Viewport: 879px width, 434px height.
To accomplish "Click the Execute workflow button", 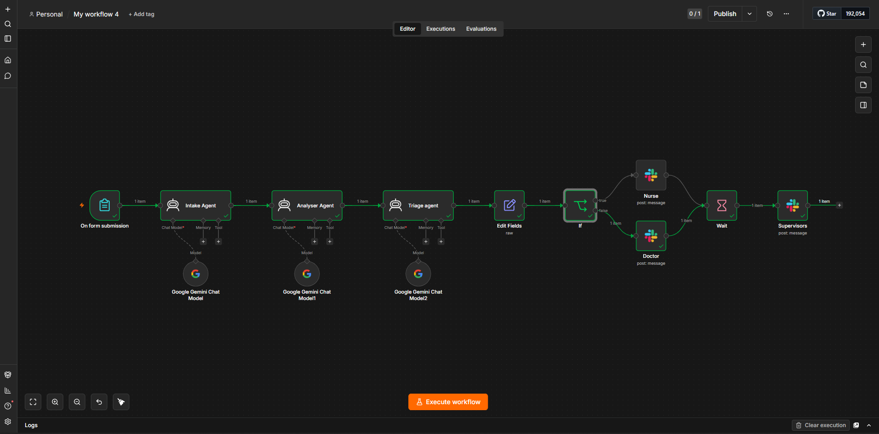I will 448,402.
